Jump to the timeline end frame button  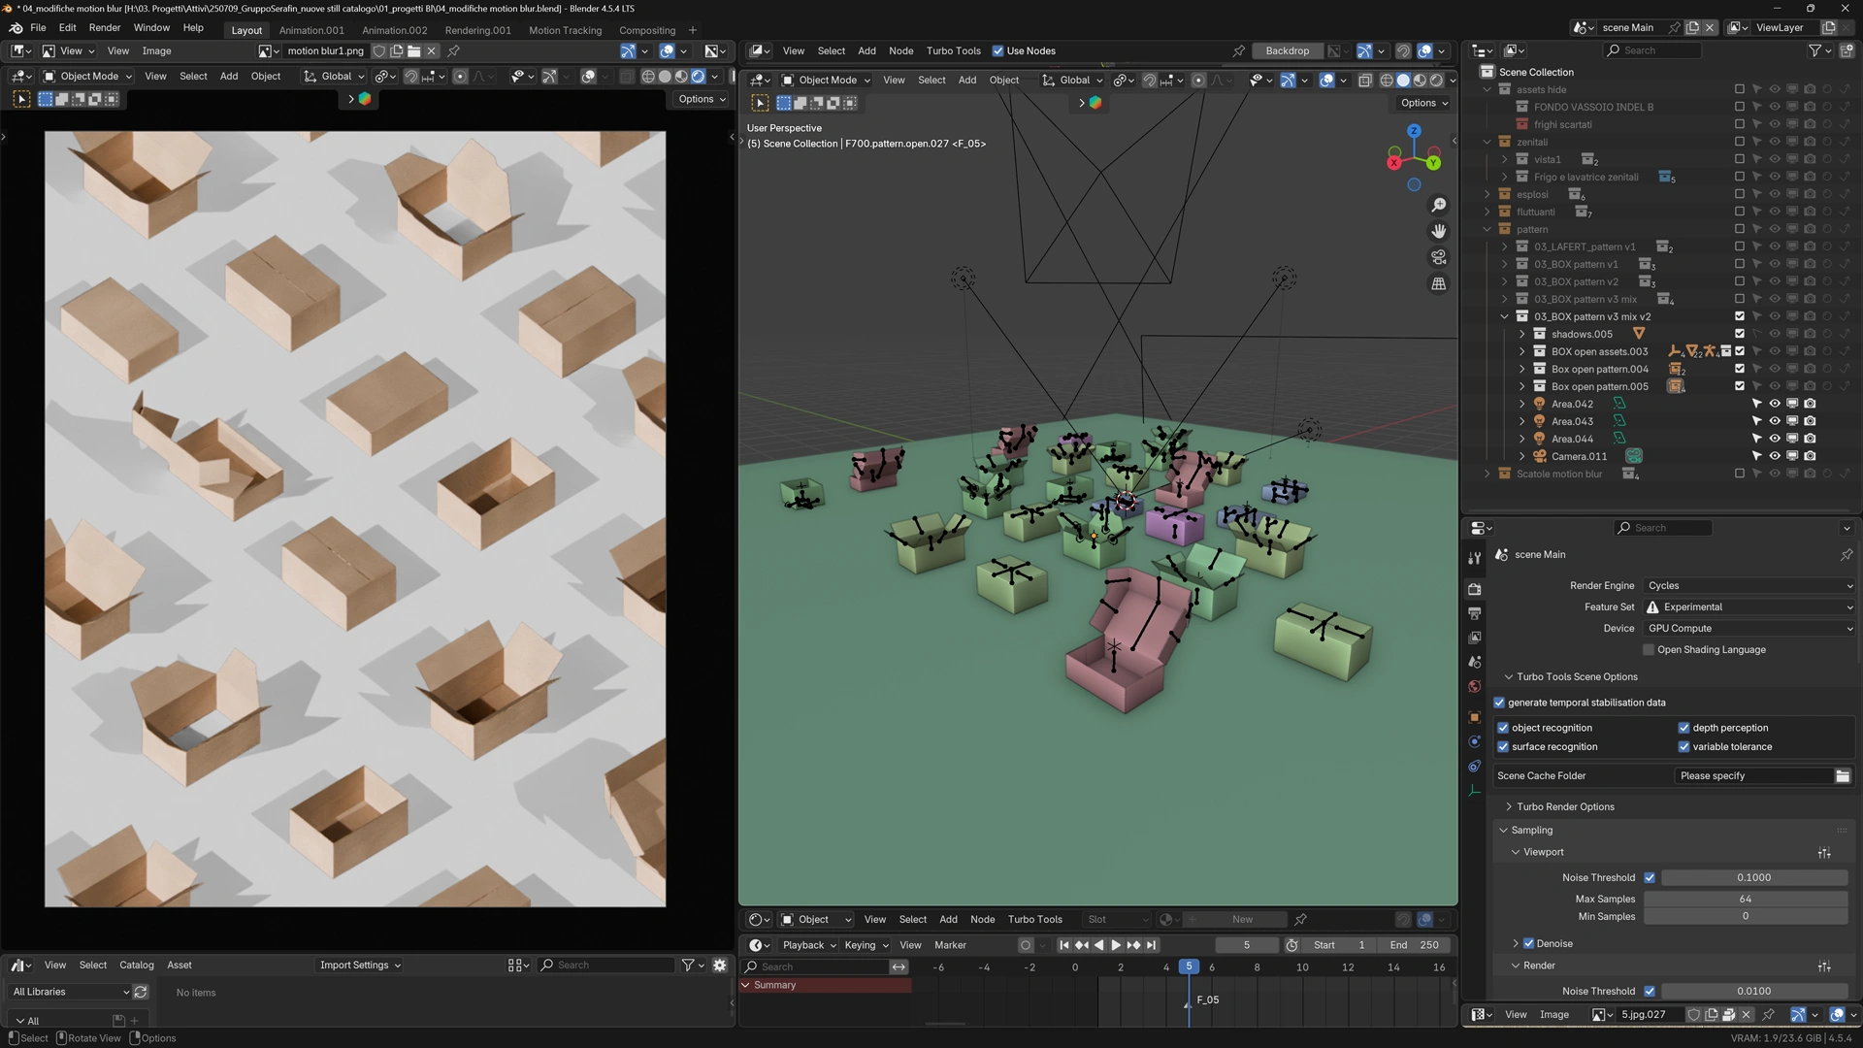pyautogui.click(x=1152, y=945)
